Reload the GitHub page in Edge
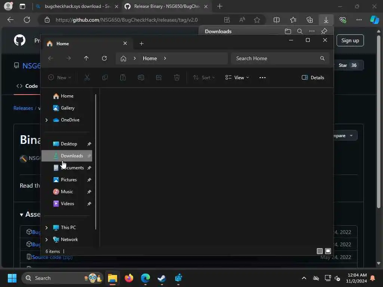This screenshot has width=383, height=287. tap(27, 20)
